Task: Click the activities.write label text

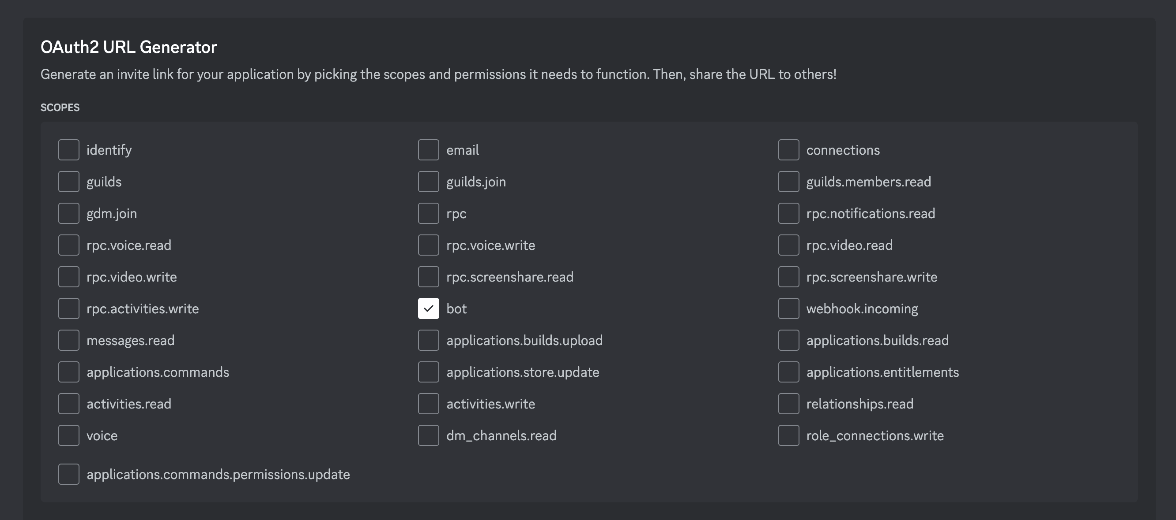Action: coord(490,404)
